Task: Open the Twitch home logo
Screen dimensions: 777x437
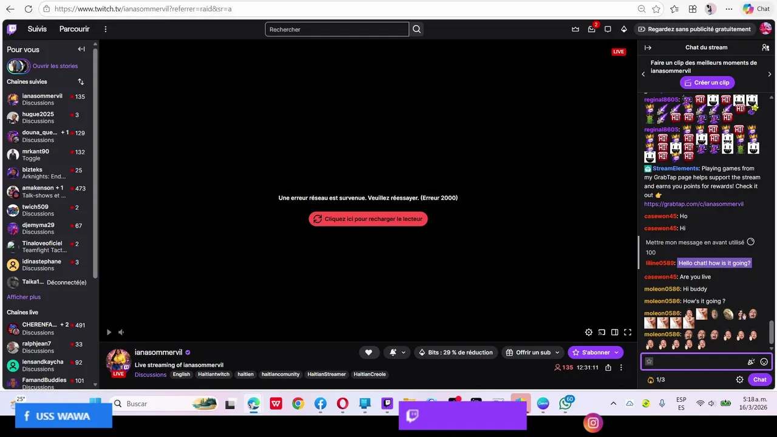Action: tap(12, 29)
